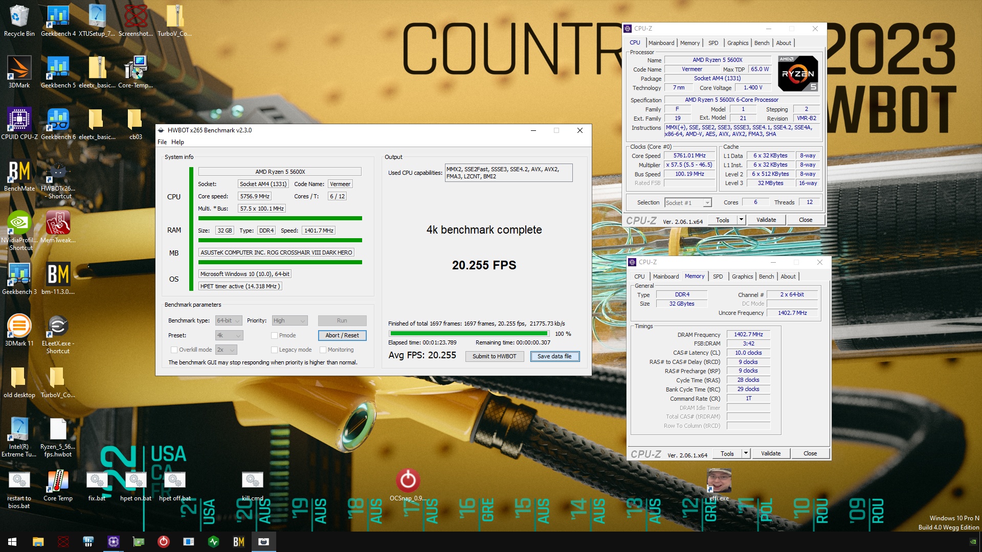The image size is (982, 552).
Task: Open HWBOT x265 shortcut icon
Action: click(x=58, y=179)
